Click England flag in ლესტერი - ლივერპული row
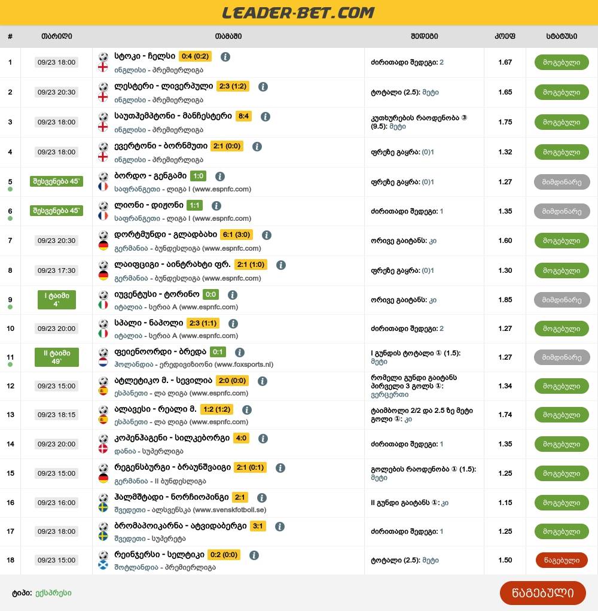 pos(103,97)
